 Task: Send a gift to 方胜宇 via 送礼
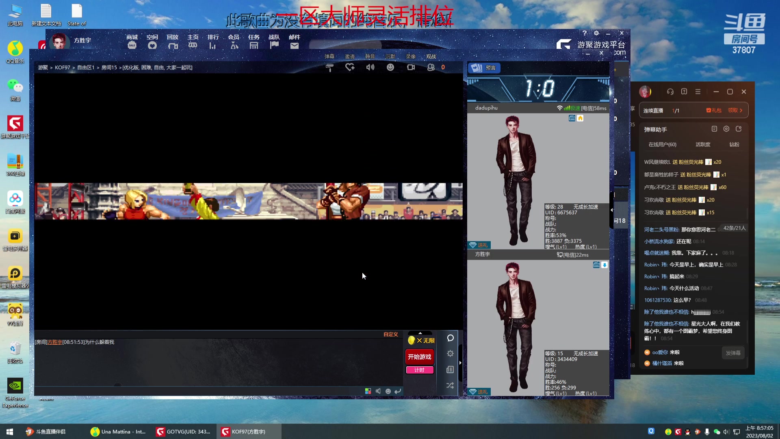point(479,392)
